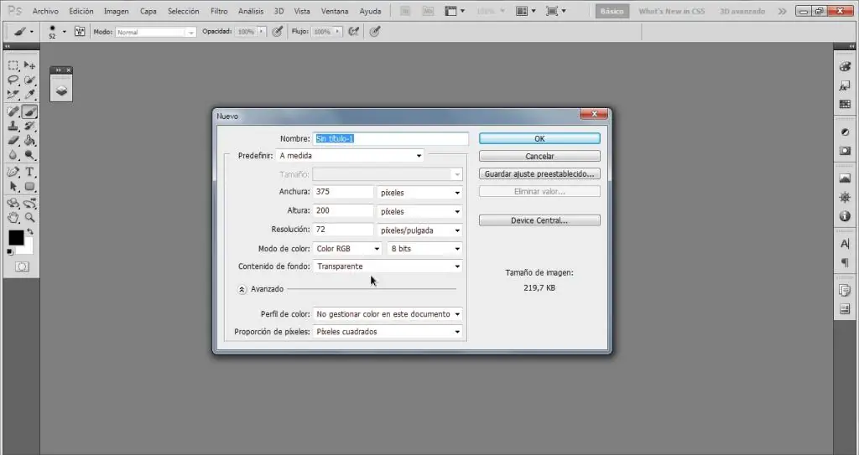859x455 pixels.
Task: Open the Paragraph panel icon
Action: click(x=845, y=263)
